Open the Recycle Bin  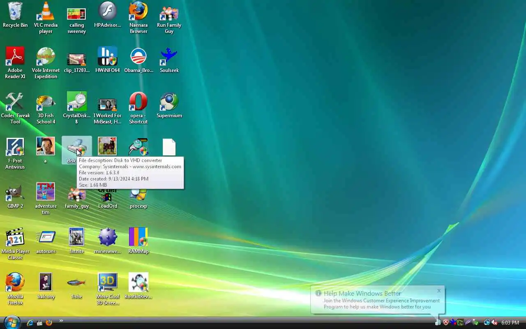15,15
